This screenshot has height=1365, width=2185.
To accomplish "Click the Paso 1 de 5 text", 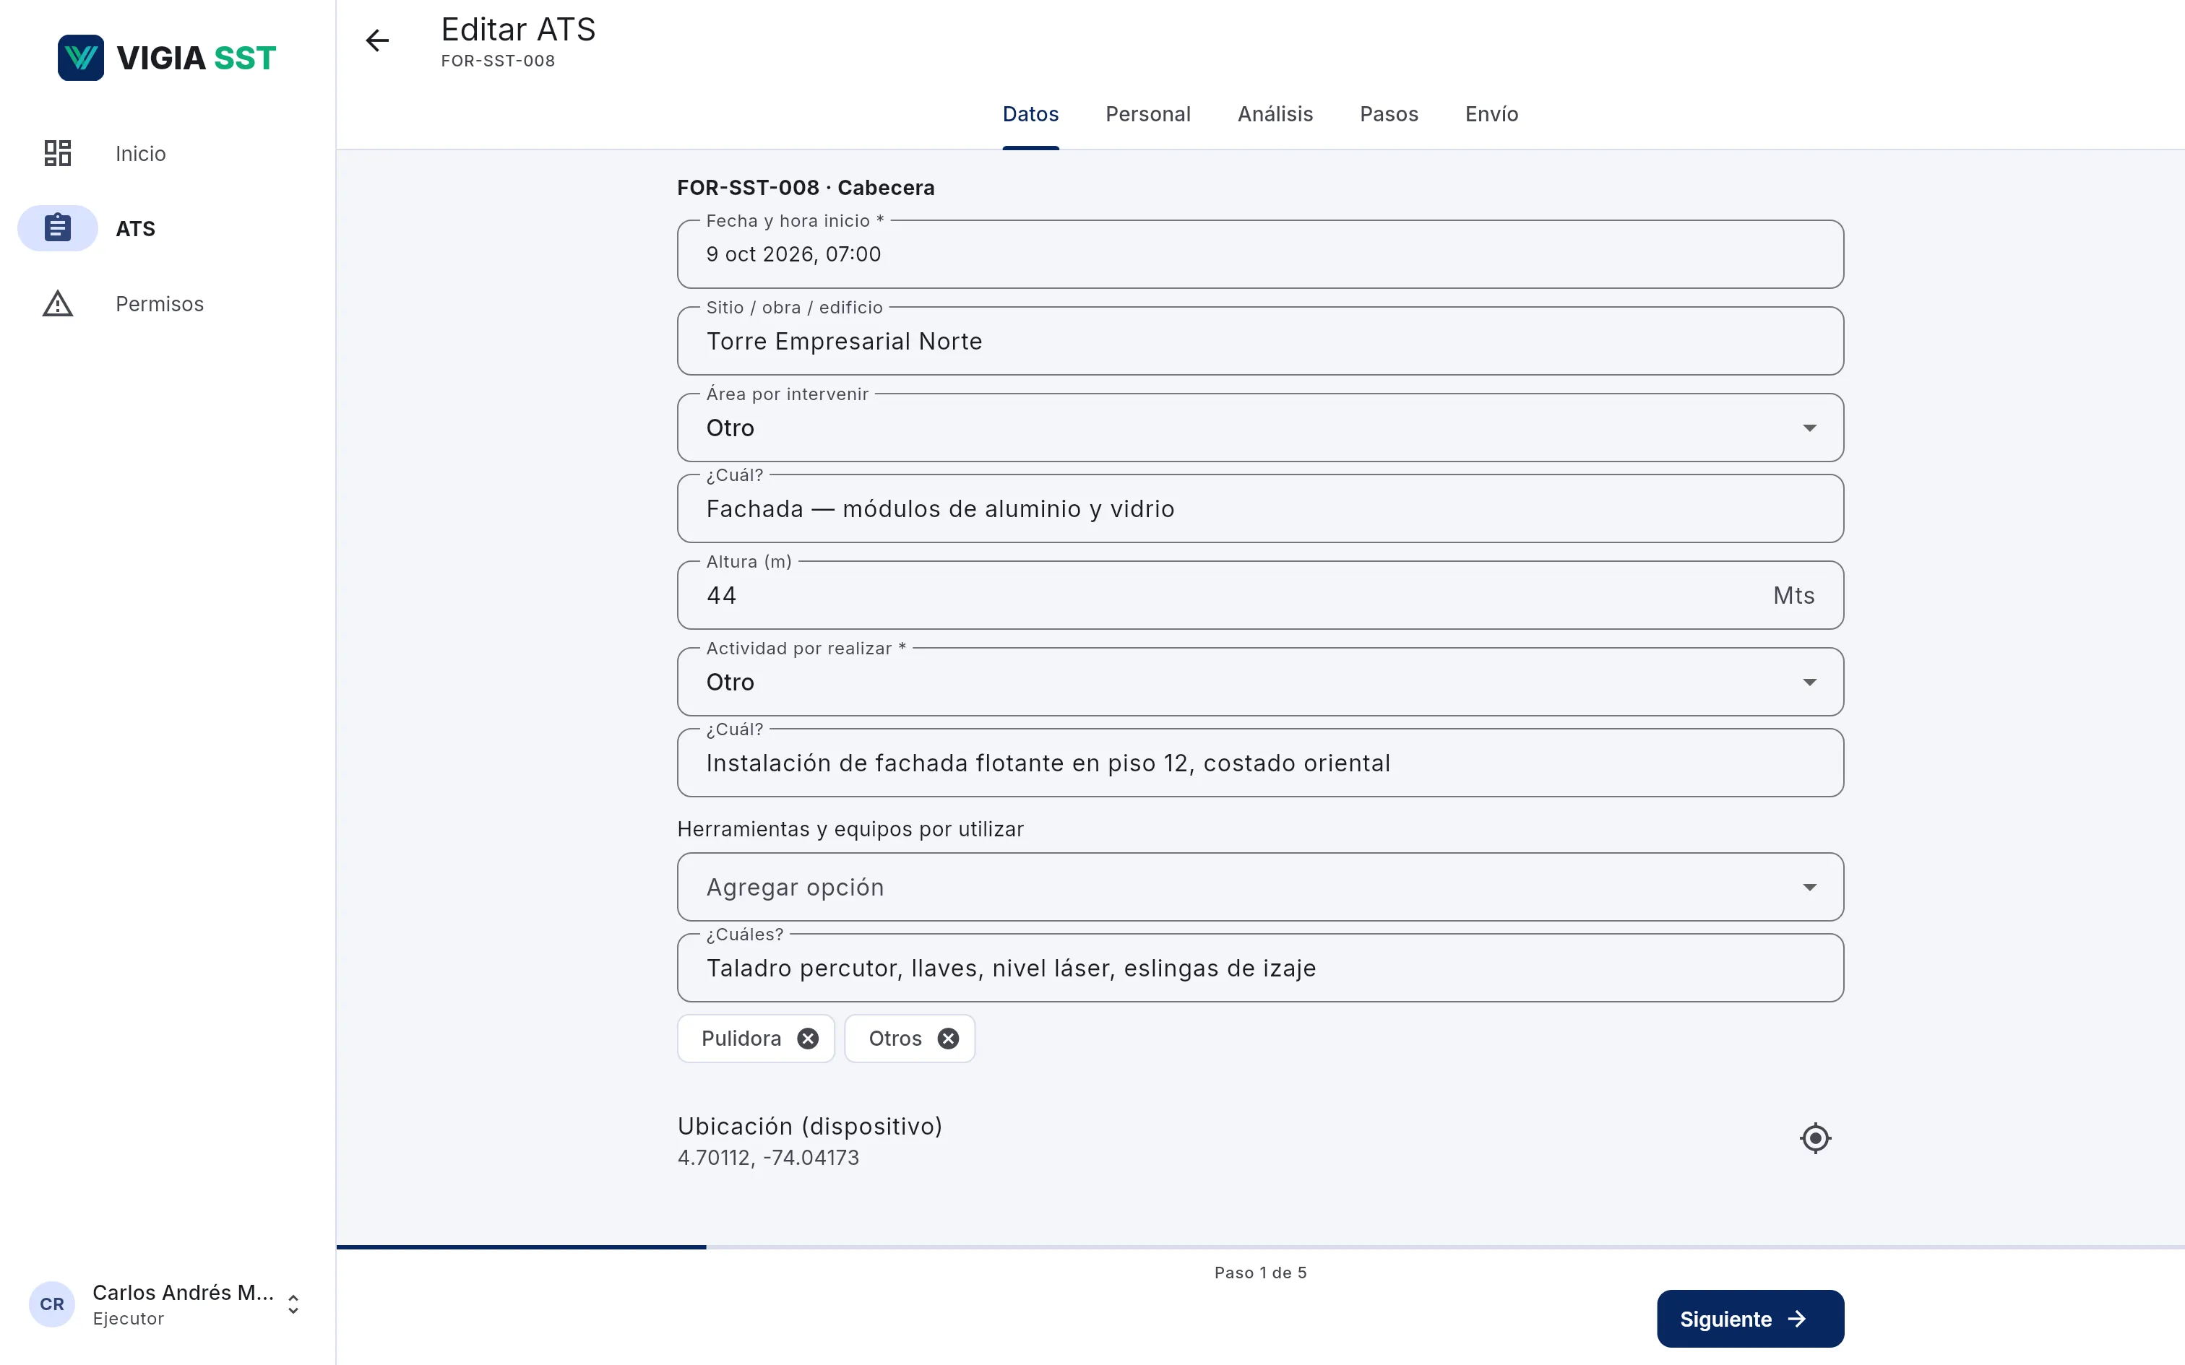I will tap(1259, 1273).
